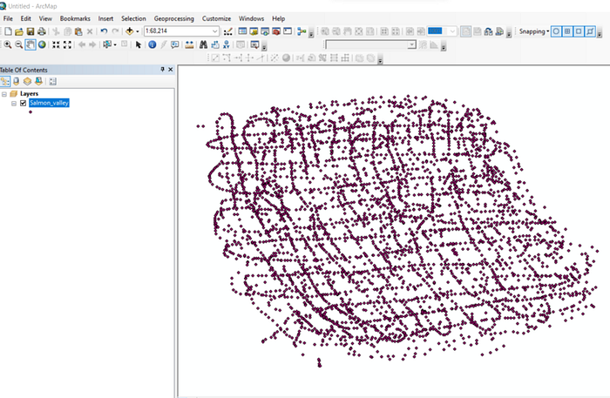Open the File menu
This screenshot has height=398, width=610.
pyautogui.click(x=8, y=18)
